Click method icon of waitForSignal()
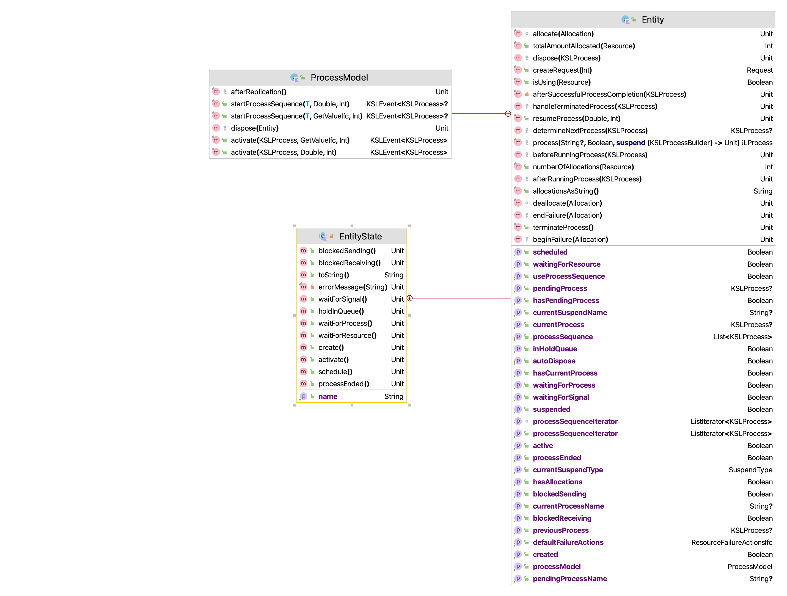Image resolution: width=787 pixels, height=596 pixels. click(x=304, y=299)
